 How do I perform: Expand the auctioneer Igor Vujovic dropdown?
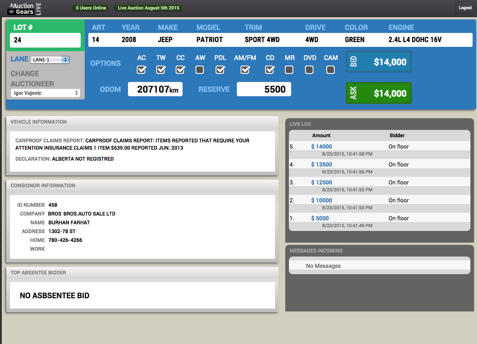[45, 93]
